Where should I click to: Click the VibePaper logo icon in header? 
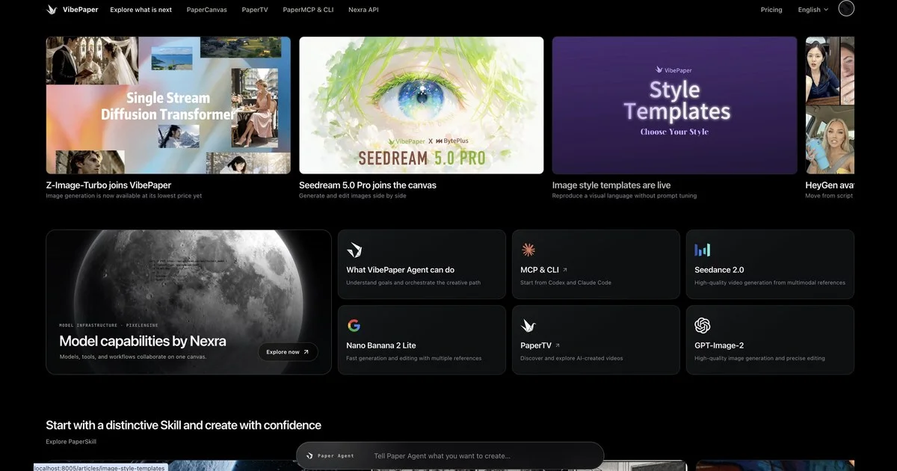click(x=52, y=10)
